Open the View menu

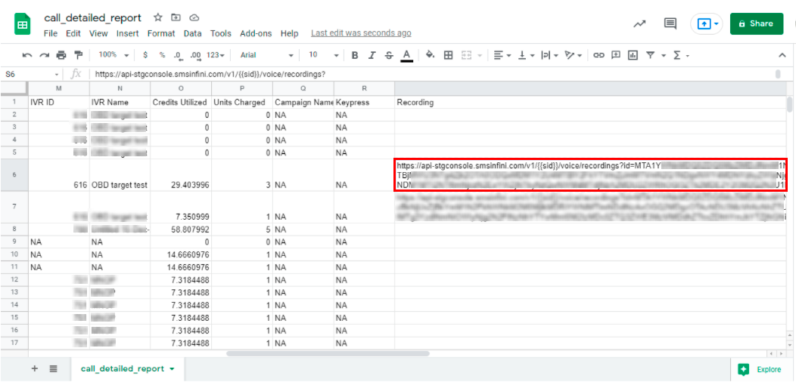tap(98, 33)
